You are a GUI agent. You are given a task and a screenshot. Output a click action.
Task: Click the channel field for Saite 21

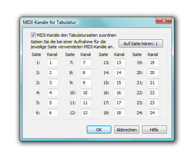tap(153, 83)
